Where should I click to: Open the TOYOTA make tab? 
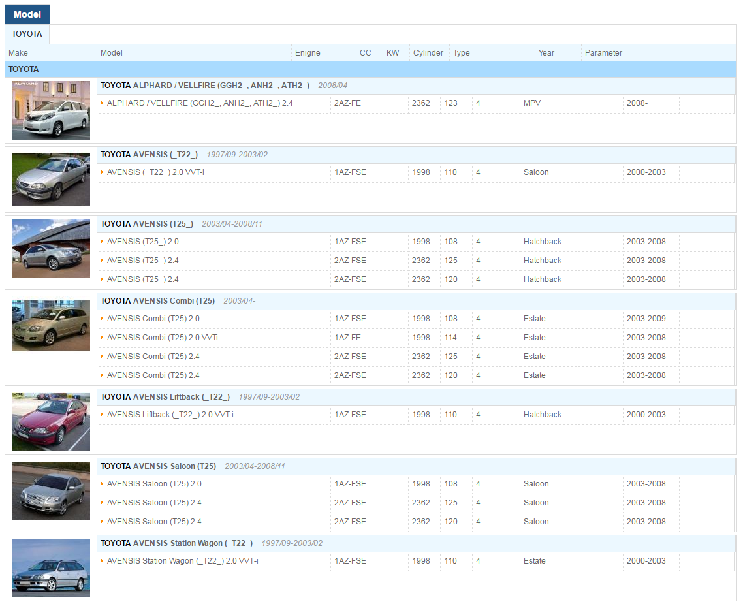27,34
